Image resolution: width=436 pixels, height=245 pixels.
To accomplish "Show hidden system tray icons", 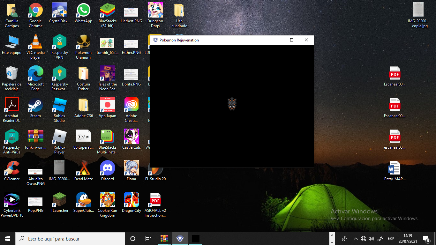I will (356, 239).
